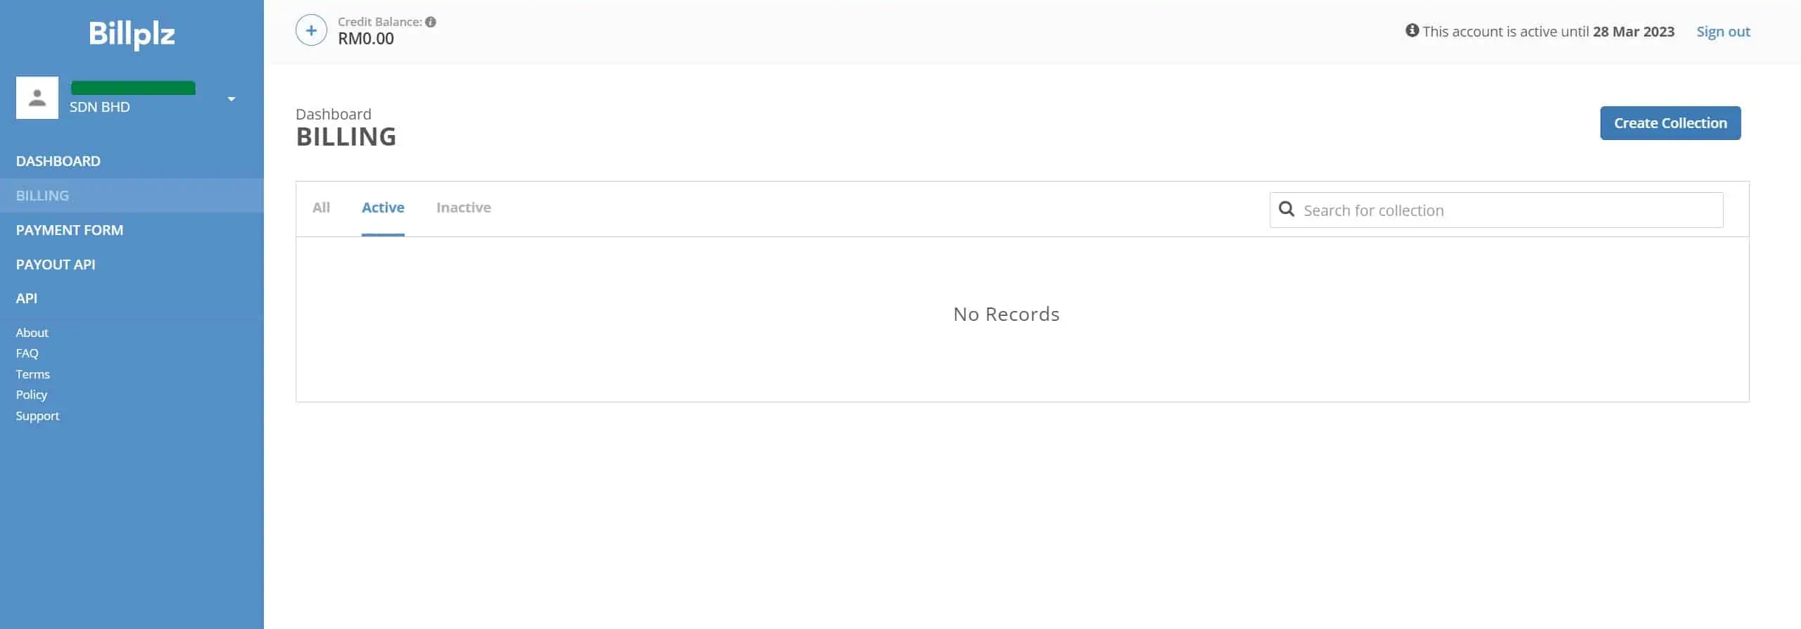
Task: Click the magnifier search icon
Action: click(x=1286, y=209)
